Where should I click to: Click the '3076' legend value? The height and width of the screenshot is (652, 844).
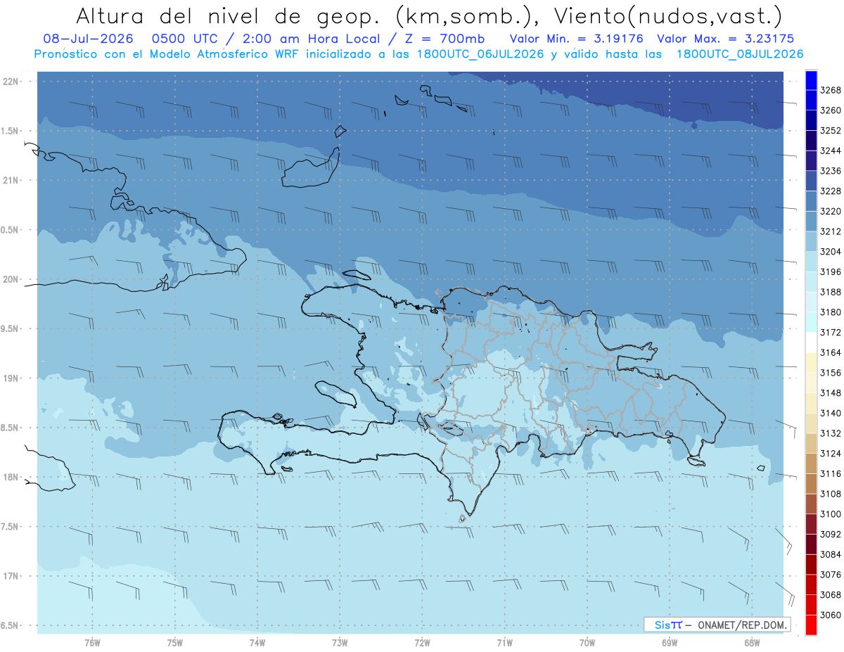(831, 575)
